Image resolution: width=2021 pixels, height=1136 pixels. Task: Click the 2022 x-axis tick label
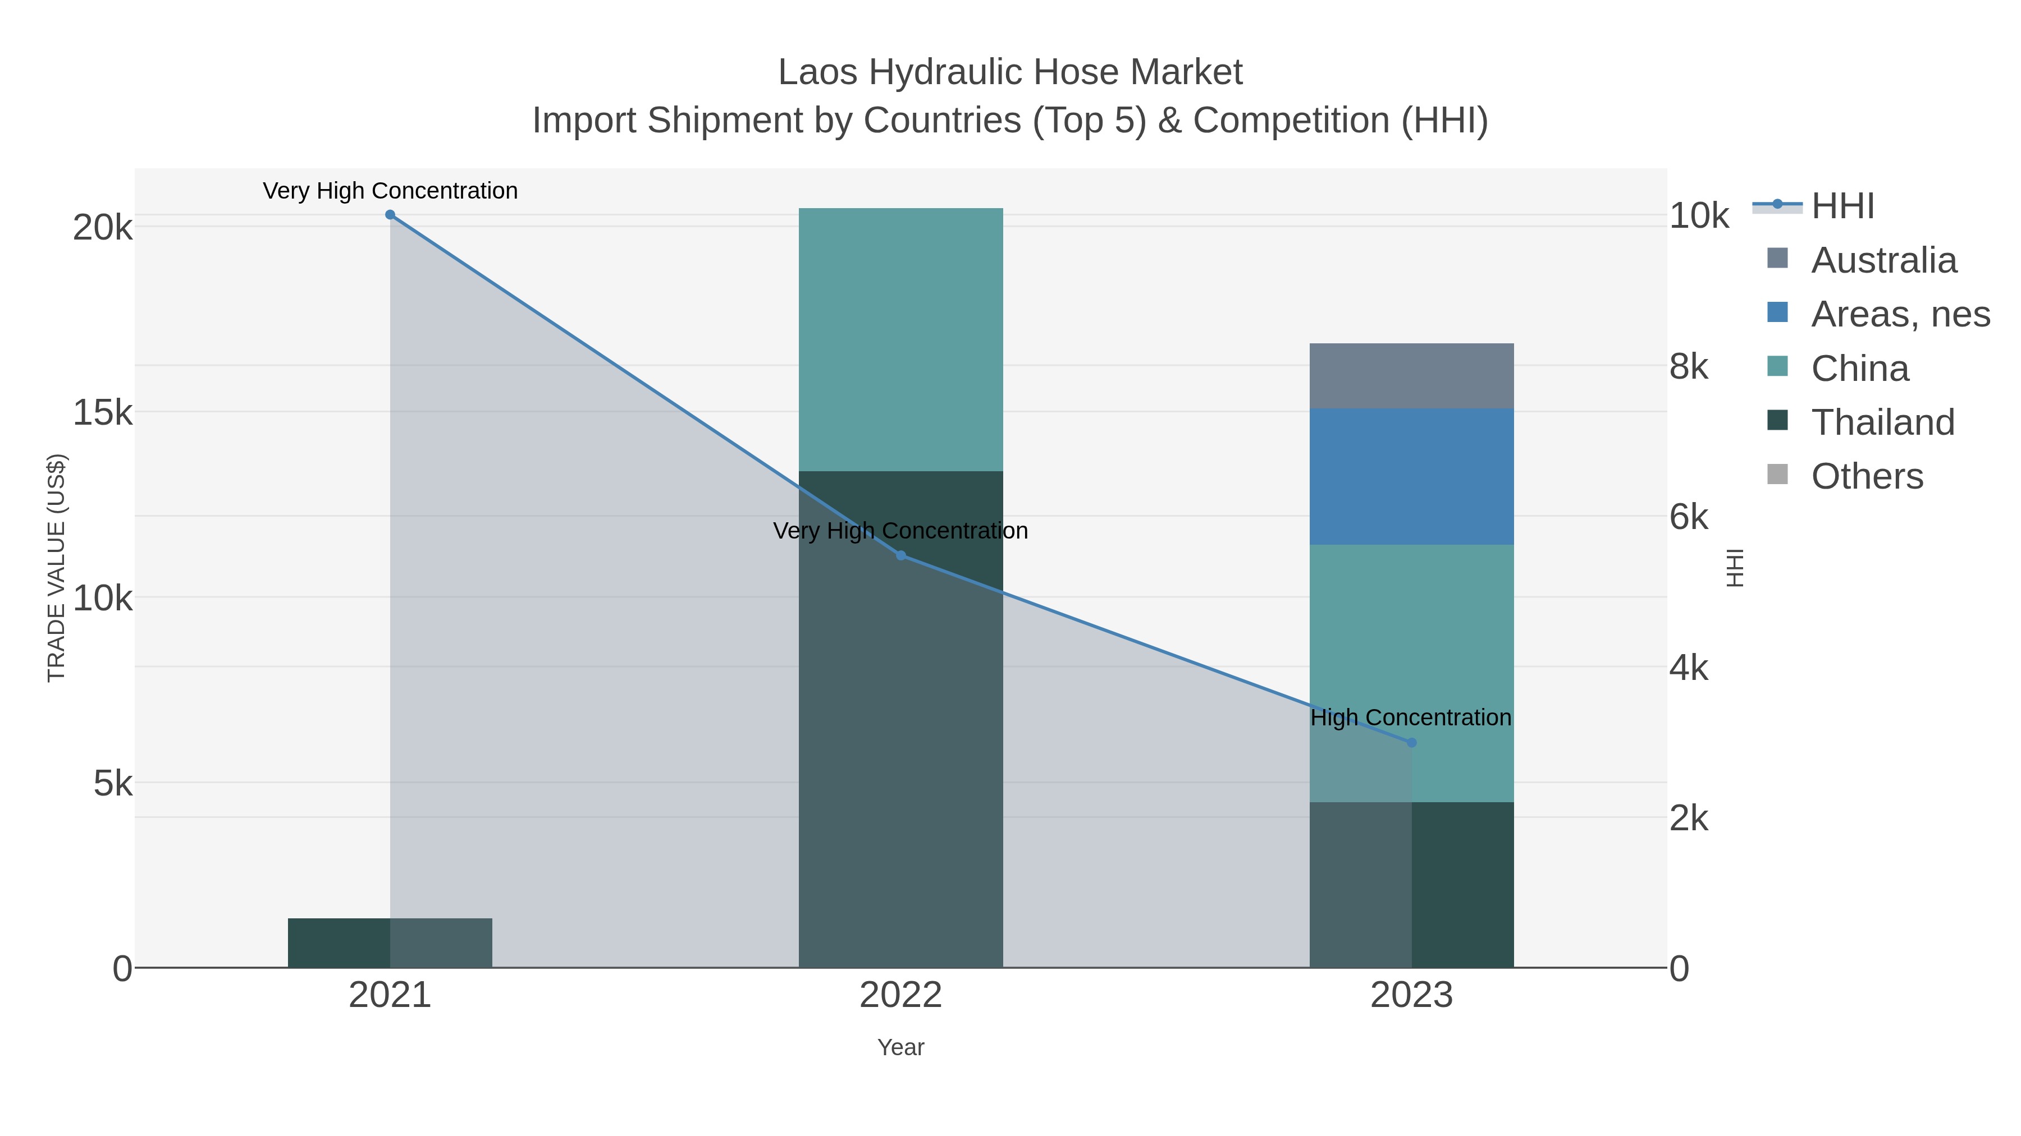tap(900, 996)
